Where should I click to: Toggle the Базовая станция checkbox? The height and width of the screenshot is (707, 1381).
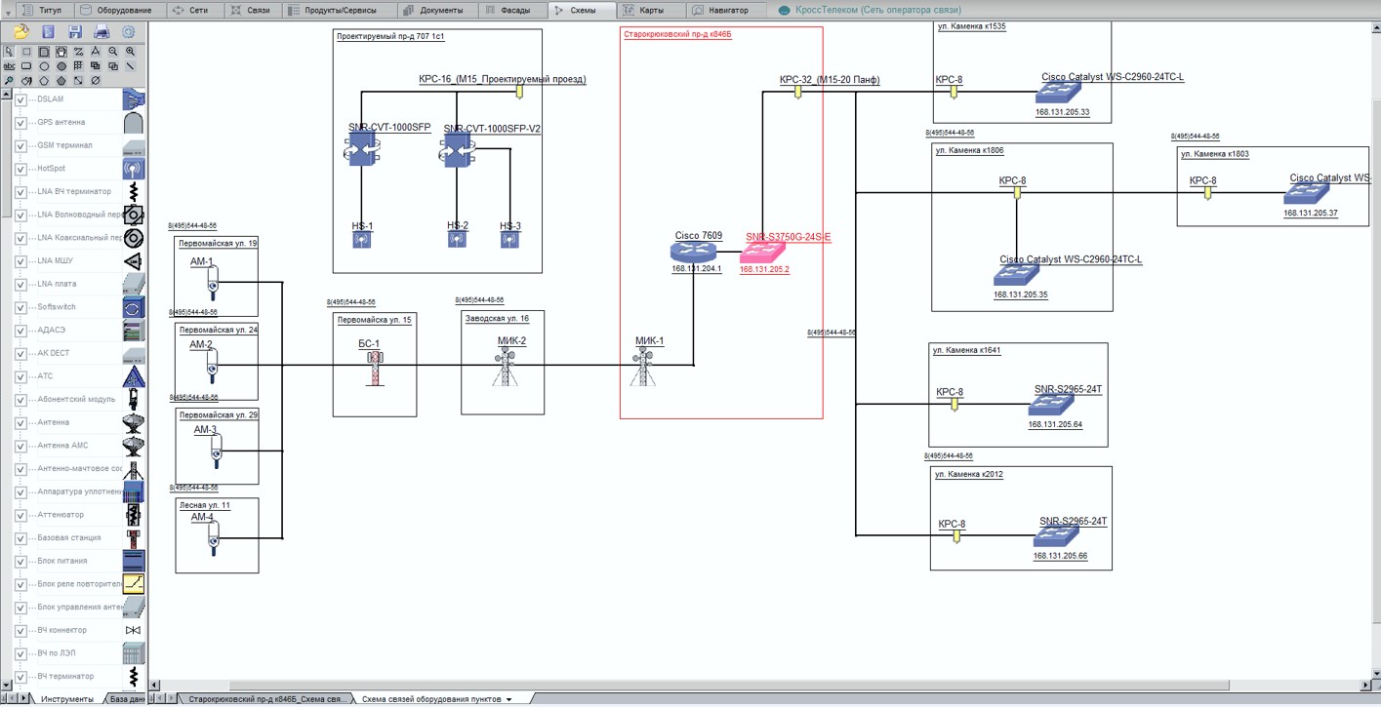click(20, 538)
